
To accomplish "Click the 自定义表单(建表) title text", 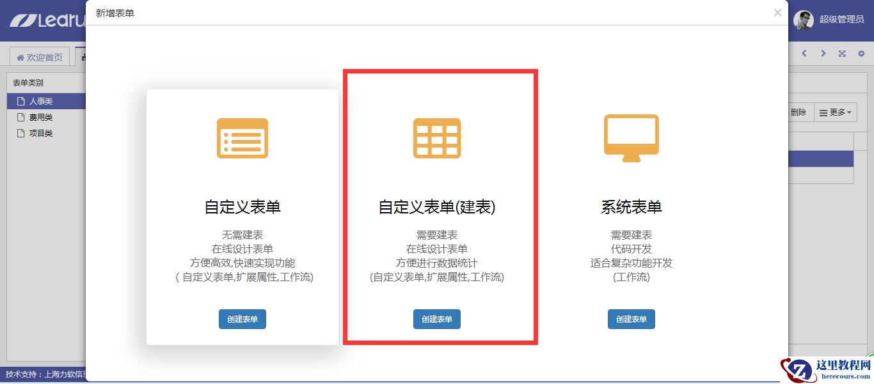I will pyautogui.click(x=437, y=207).
